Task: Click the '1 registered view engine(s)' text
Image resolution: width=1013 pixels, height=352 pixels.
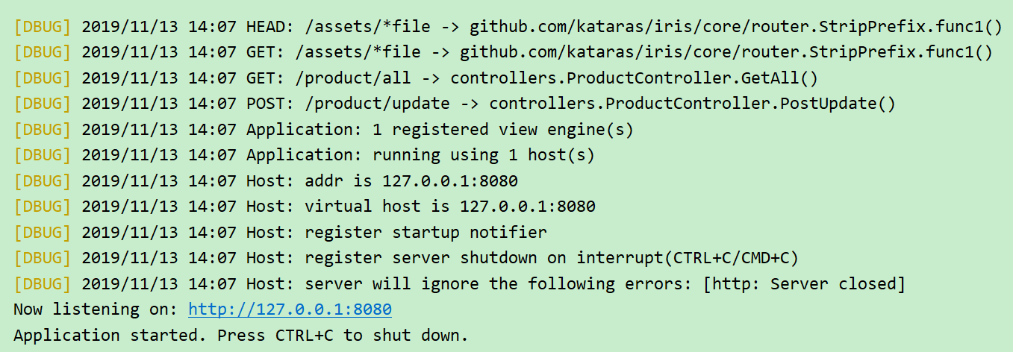Action: click(x=503, y=130)
